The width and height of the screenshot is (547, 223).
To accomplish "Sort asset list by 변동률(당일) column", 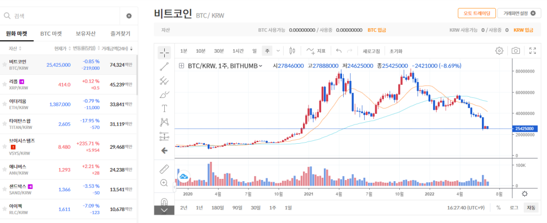I will (x=86, y=49).
